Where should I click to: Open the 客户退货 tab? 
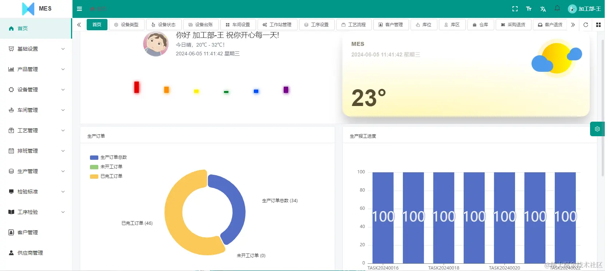[550, 25]
